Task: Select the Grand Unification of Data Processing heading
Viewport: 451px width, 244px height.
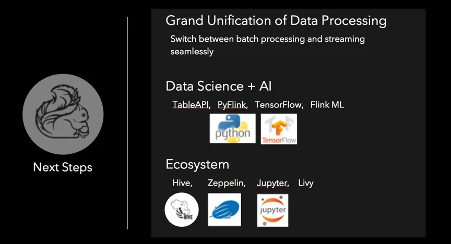Action: [276, 21]
